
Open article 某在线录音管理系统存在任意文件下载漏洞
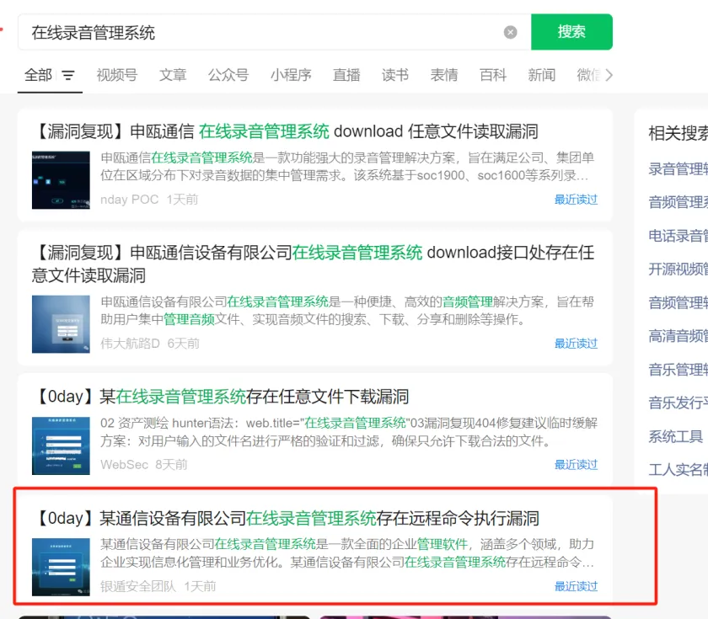[221, 397]
